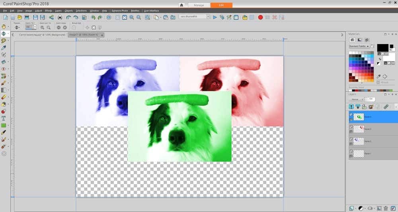Select the Dropper tool
The width and height of the screenshot is (398, 212).
pyautogui.click(x=4, y=48)
